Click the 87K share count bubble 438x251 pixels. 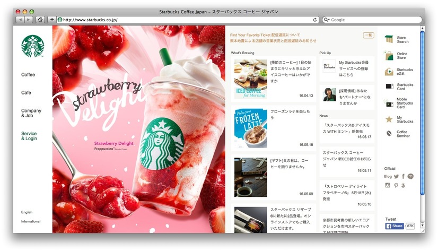[x=410, y=226]
